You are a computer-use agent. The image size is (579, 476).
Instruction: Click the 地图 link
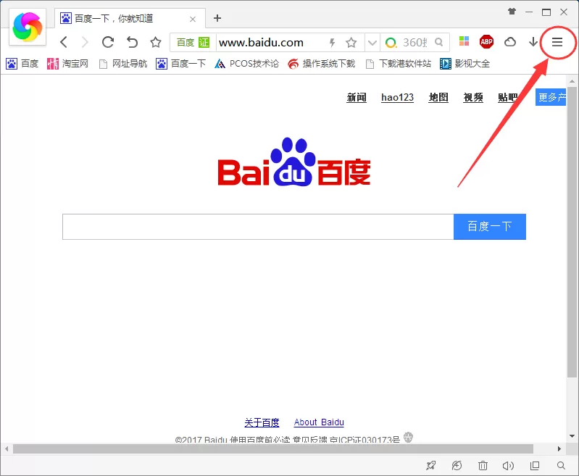(x=438, y=98)
